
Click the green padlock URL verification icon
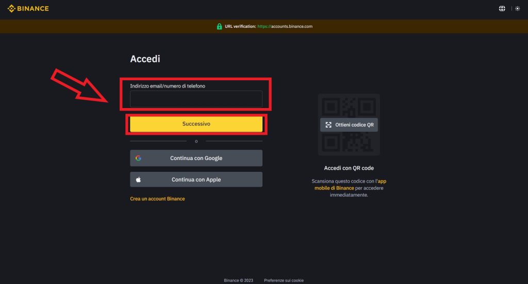click(x=219, y=26)
